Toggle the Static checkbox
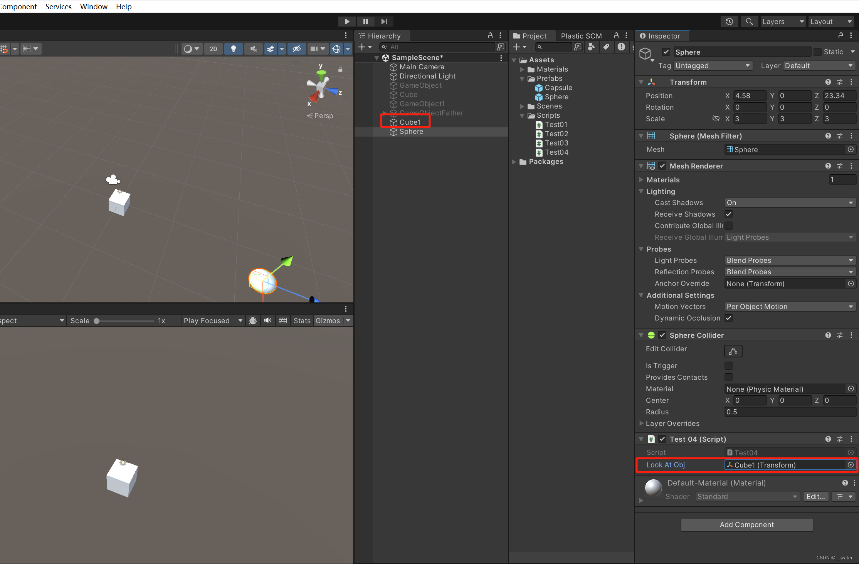Viewport: 859px width, 564px height. click(x=817, y=52)
